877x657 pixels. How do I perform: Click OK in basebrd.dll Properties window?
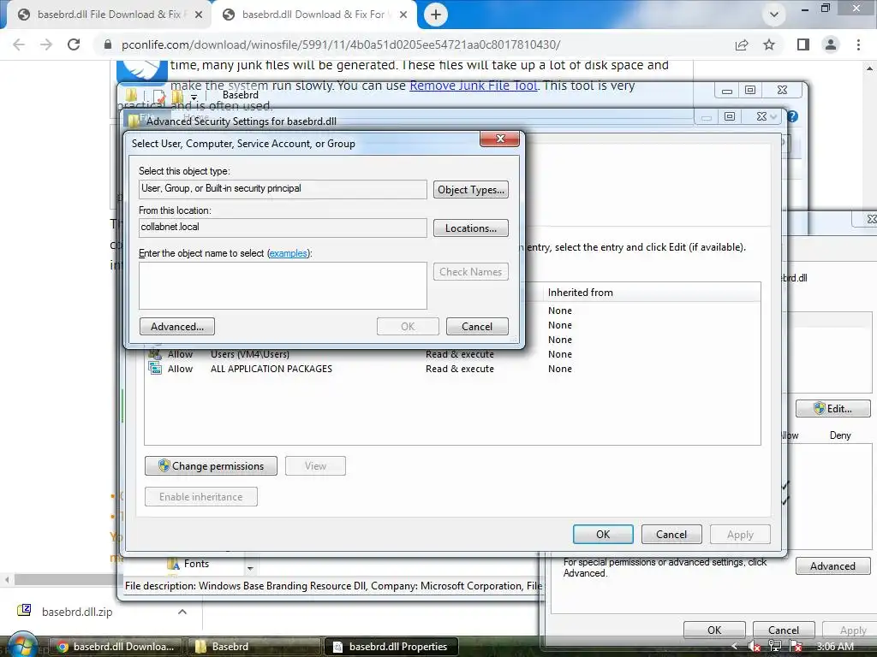point(714,630)
